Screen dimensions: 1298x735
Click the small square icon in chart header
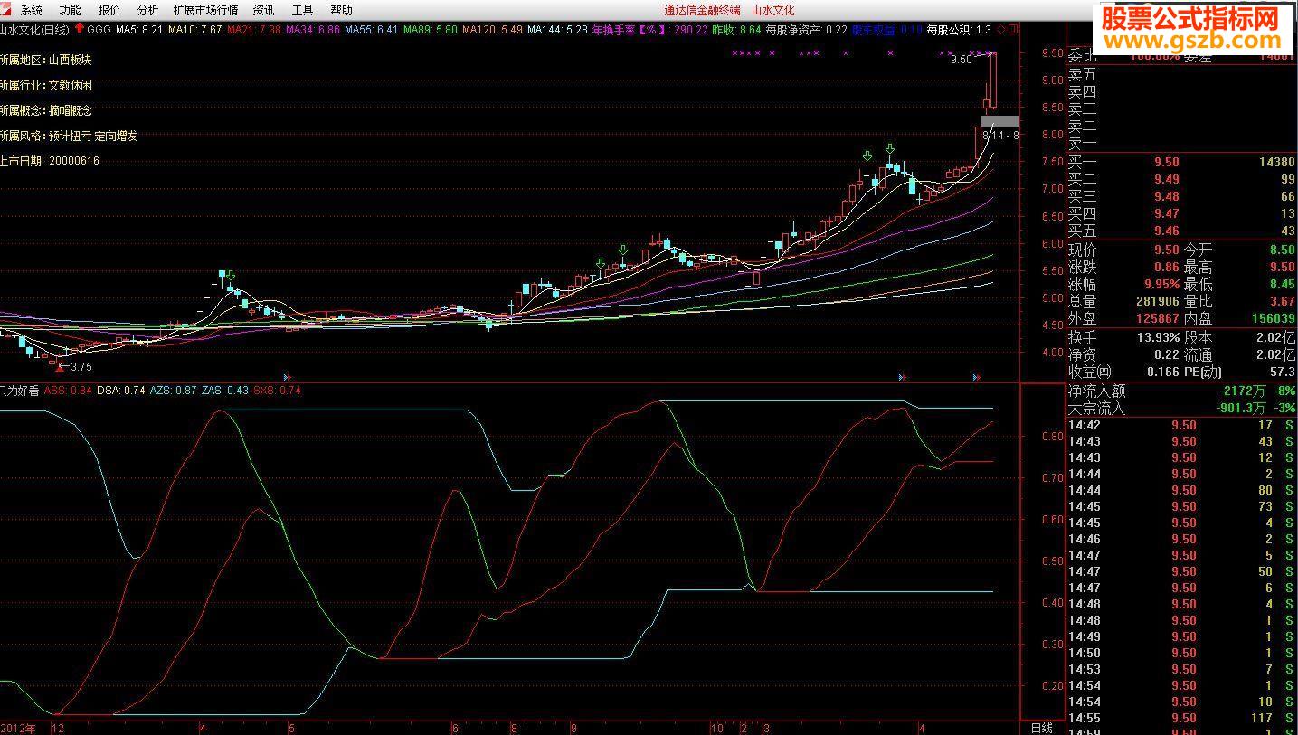point(1014,29)
